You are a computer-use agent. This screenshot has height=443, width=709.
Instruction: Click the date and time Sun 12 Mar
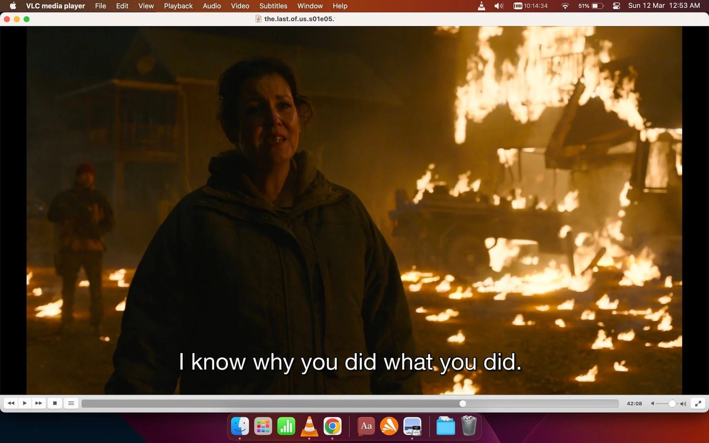[664, 6]
